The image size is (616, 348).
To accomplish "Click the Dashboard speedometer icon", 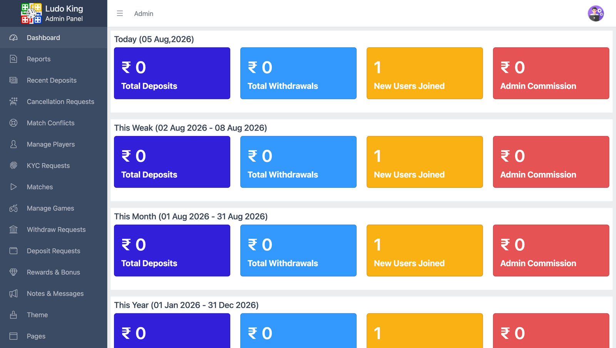I will [x=13, y=38].
